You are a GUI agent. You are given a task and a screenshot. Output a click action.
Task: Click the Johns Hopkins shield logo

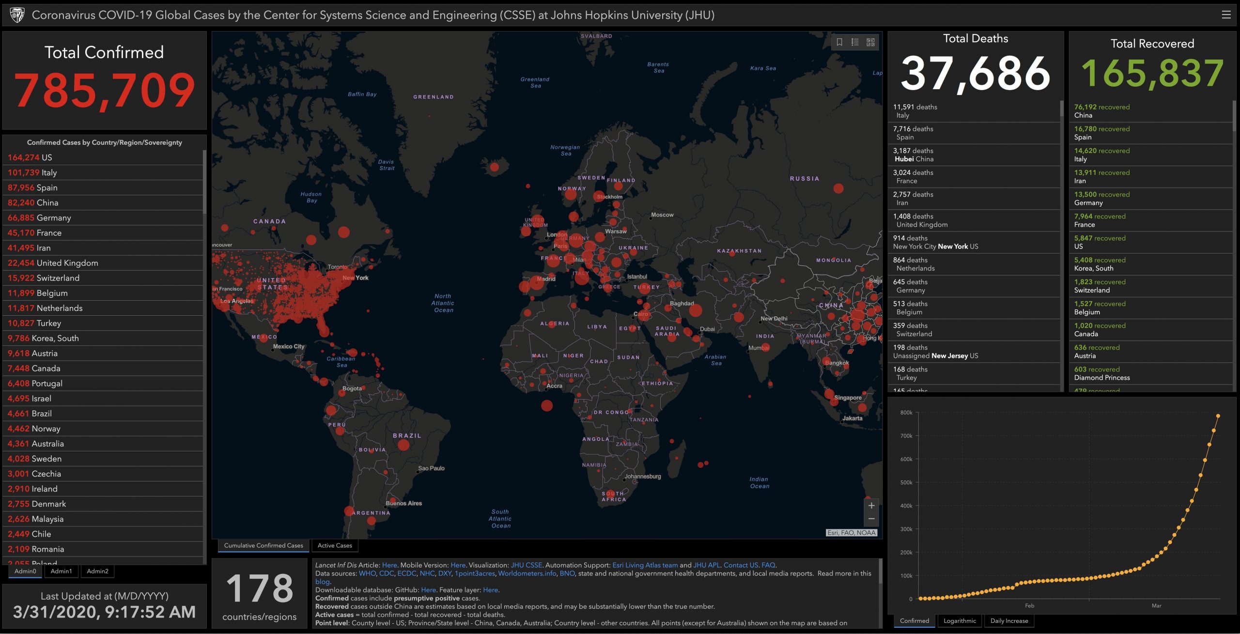point(17,15)
